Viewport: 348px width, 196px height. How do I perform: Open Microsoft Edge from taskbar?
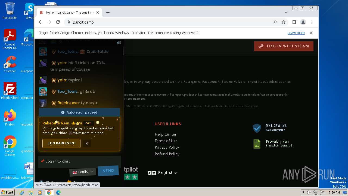pos(58,192)
